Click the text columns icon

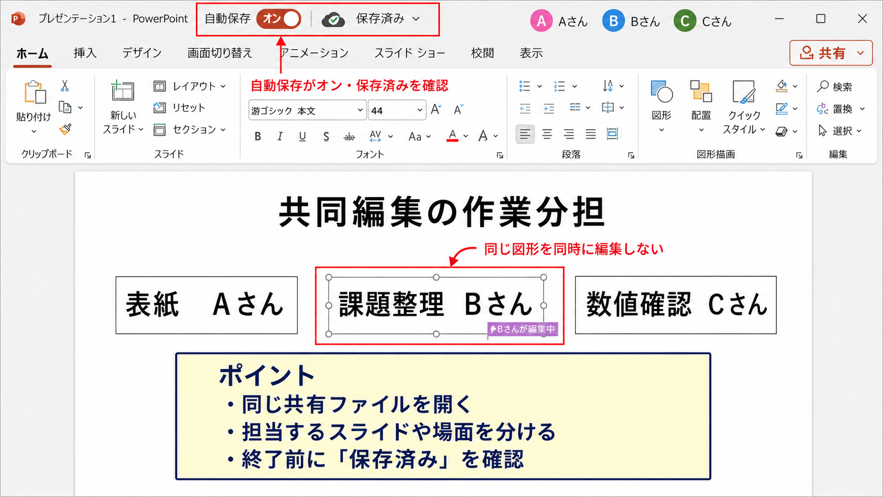[x=575, y=107]
